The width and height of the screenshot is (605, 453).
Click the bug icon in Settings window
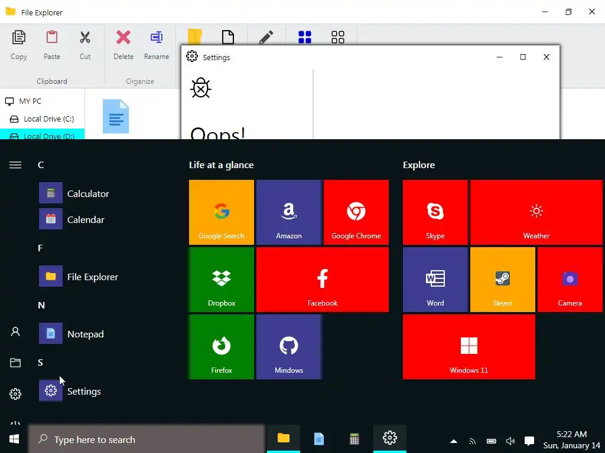pos(201,88)
